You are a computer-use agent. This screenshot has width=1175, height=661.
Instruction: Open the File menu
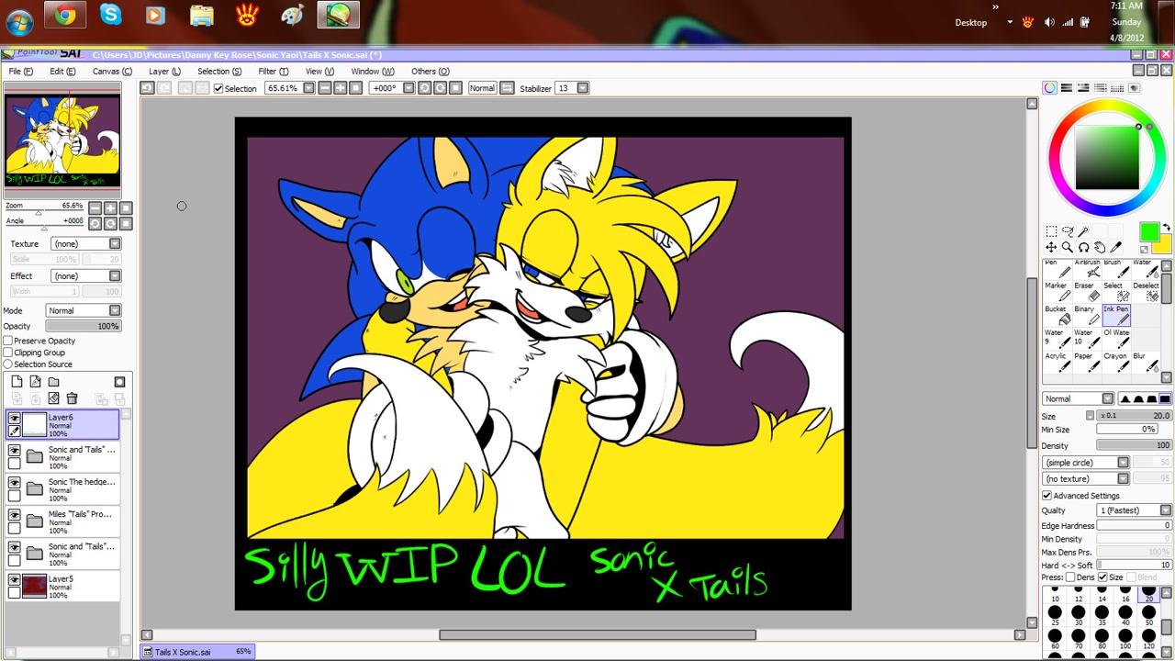[21, 71]
